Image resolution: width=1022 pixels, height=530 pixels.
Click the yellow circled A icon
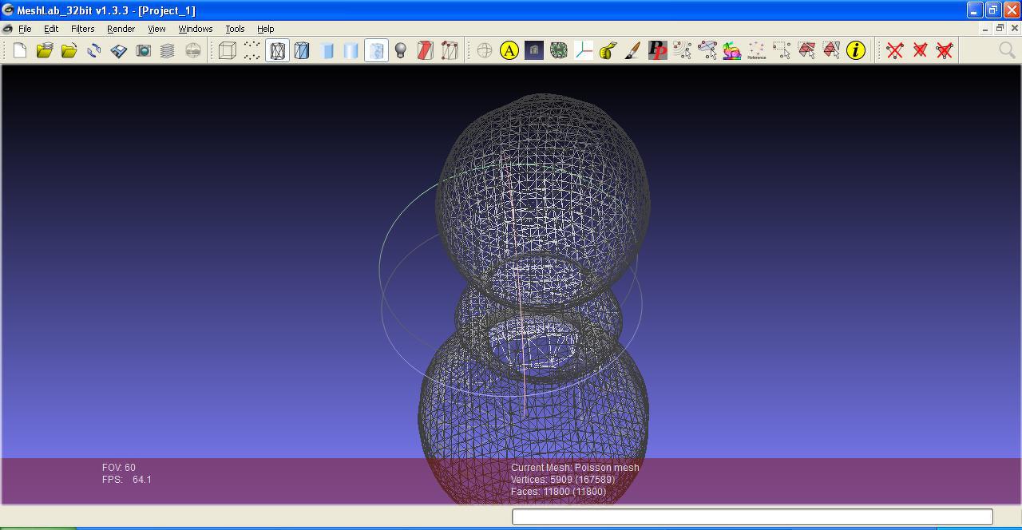(509, 50)
